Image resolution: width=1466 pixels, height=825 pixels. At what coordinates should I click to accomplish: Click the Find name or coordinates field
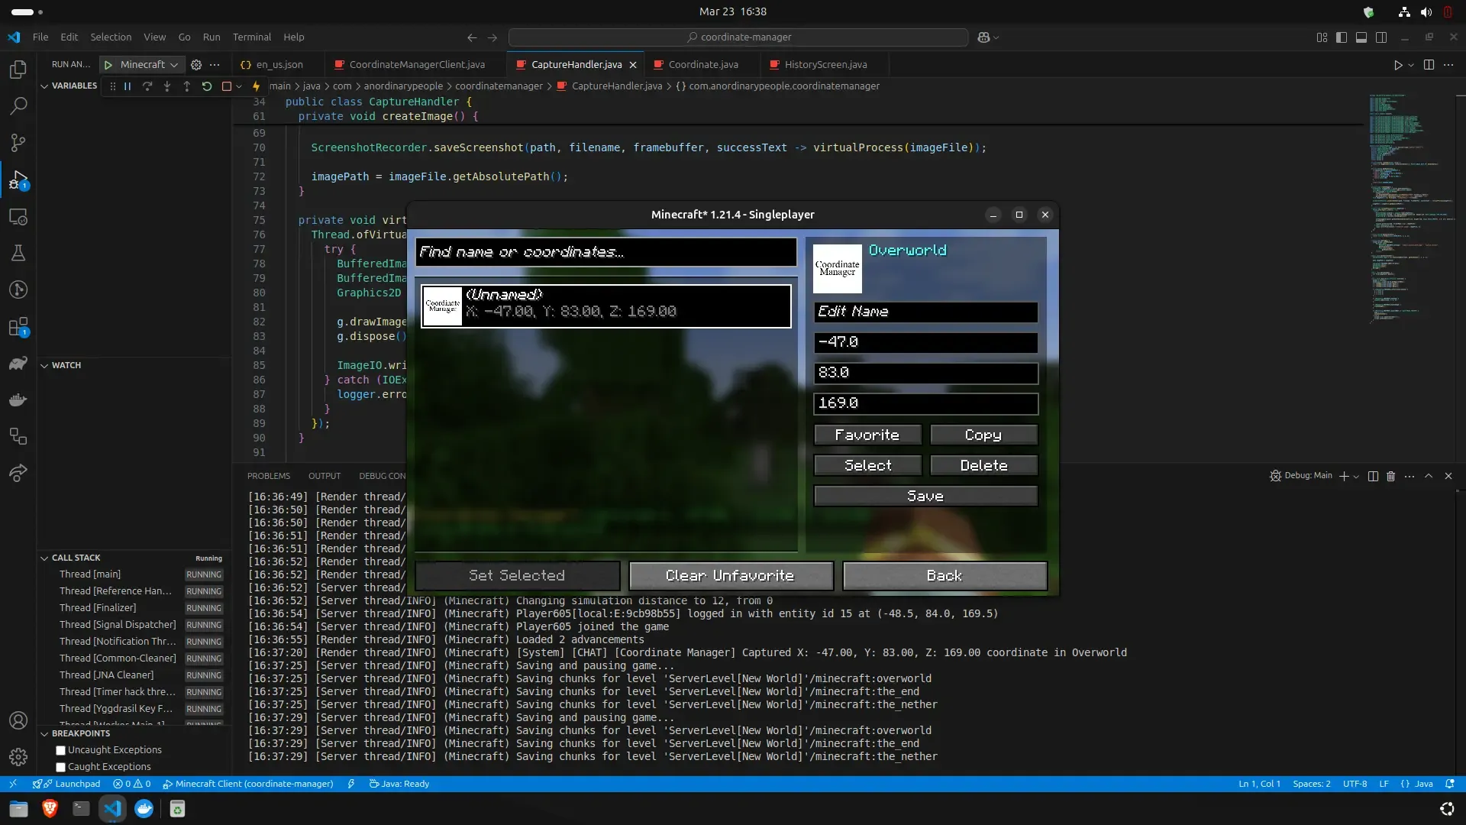(605, 252)
